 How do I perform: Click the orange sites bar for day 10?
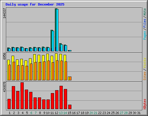49,70
